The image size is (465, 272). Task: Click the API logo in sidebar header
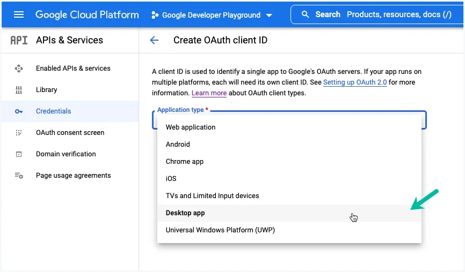tap(19, 40)
